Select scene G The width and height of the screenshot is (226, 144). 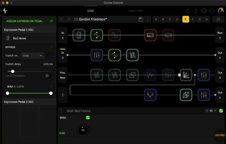pos(200,19)
